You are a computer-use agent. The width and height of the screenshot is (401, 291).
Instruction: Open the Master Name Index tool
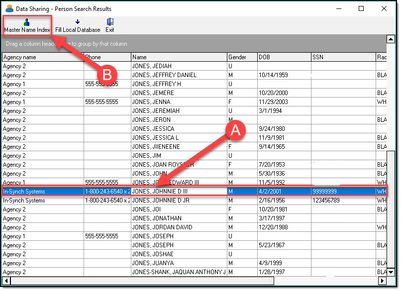pyautogui.click(x=27, y=25)
